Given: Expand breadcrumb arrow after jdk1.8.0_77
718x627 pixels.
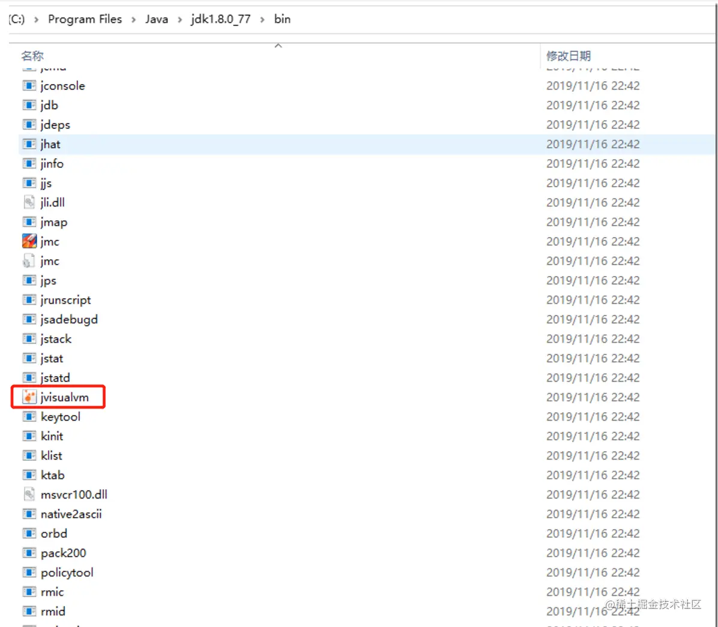Looking at the screenshot, I should click(x=262, y=20).
